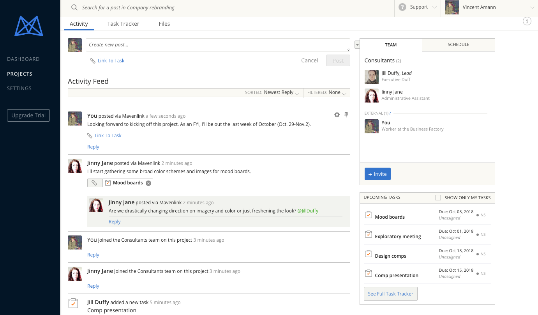Click task icon for Exploratory meeting

coord(368,234)
